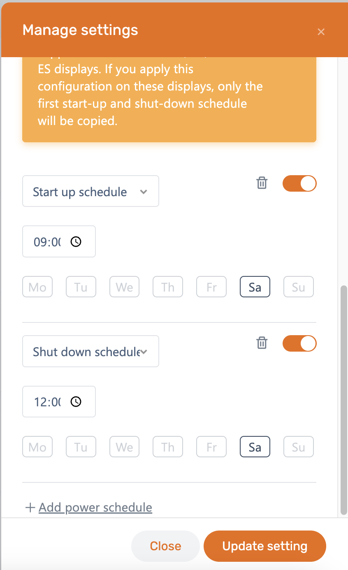Viewport: 348px width, 570px height.
Task: Delete the Start up schedule entry
Action: [x=262, y=183]
